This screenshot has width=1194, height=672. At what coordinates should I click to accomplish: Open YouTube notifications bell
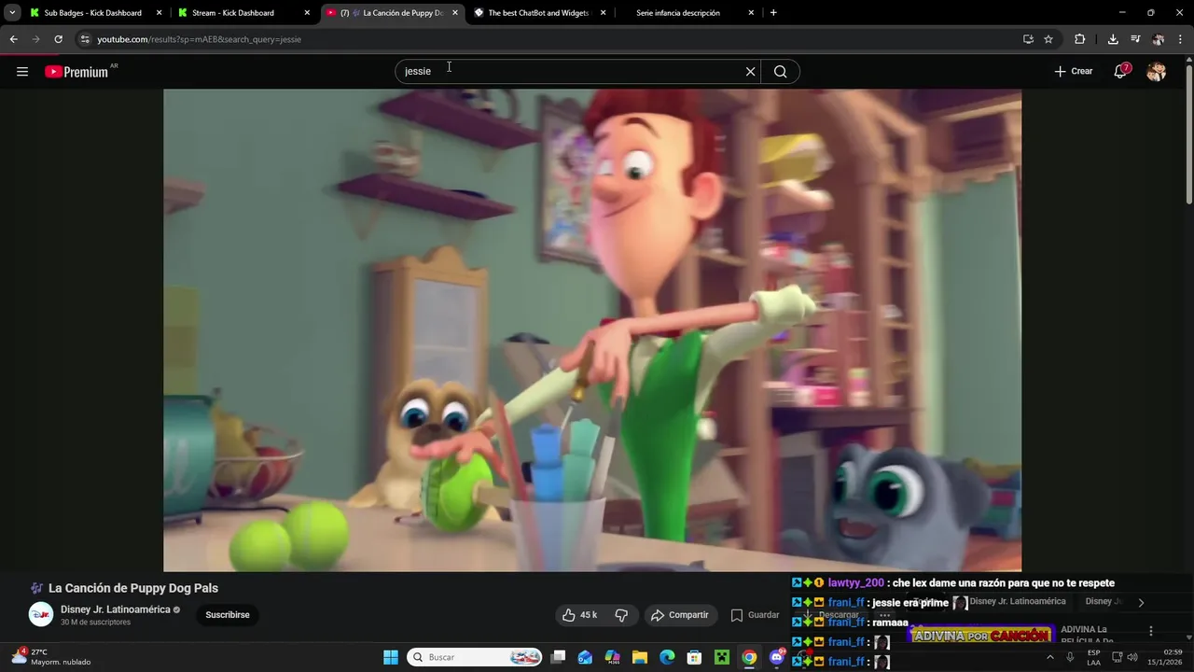(1121, 72)
